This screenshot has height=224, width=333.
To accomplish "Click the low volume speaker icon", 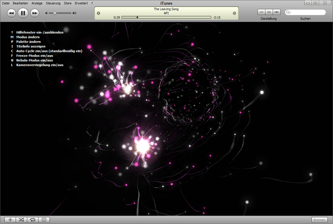I will (46, 13).
